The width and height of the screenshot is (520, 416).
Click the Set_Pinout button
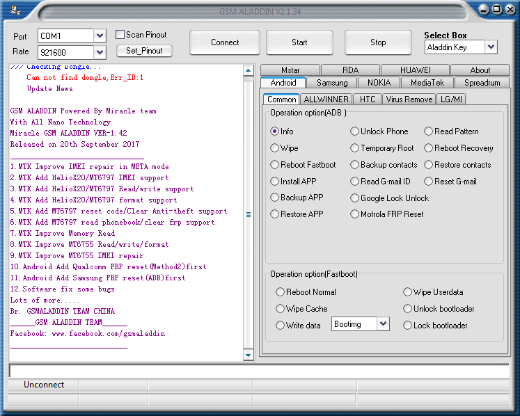144,51
